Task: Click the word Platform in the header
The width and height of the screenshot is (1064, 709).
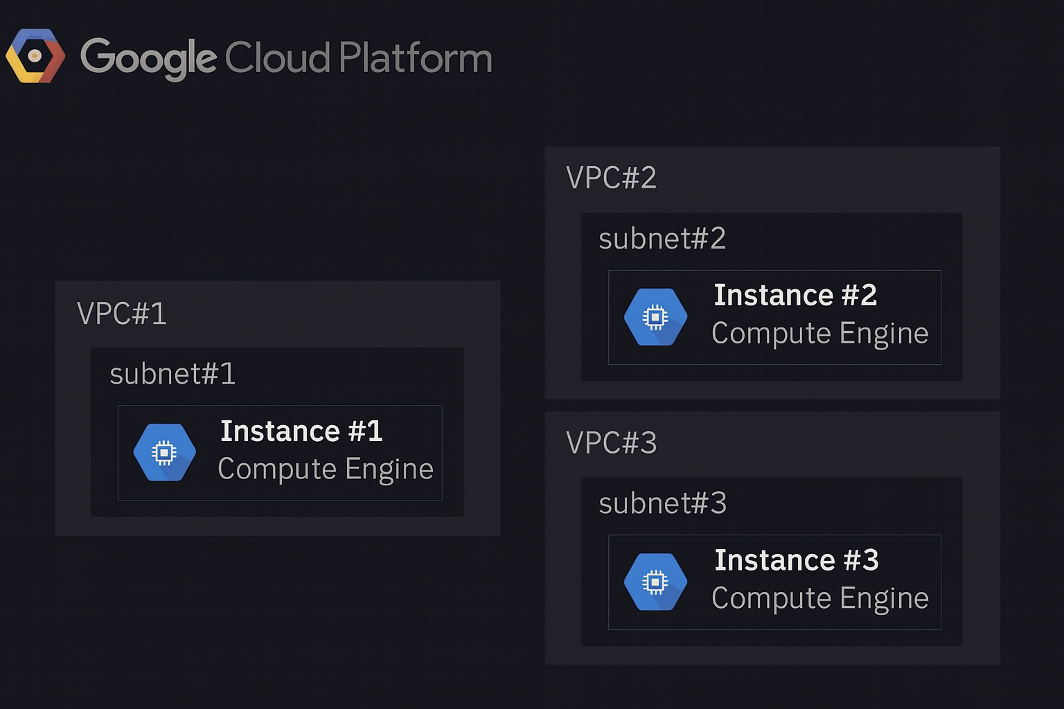Action: pos(416,57)
